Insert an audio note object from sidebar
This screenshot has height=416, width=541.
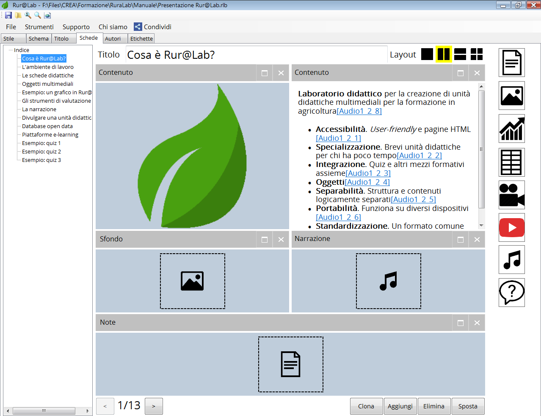512,260
